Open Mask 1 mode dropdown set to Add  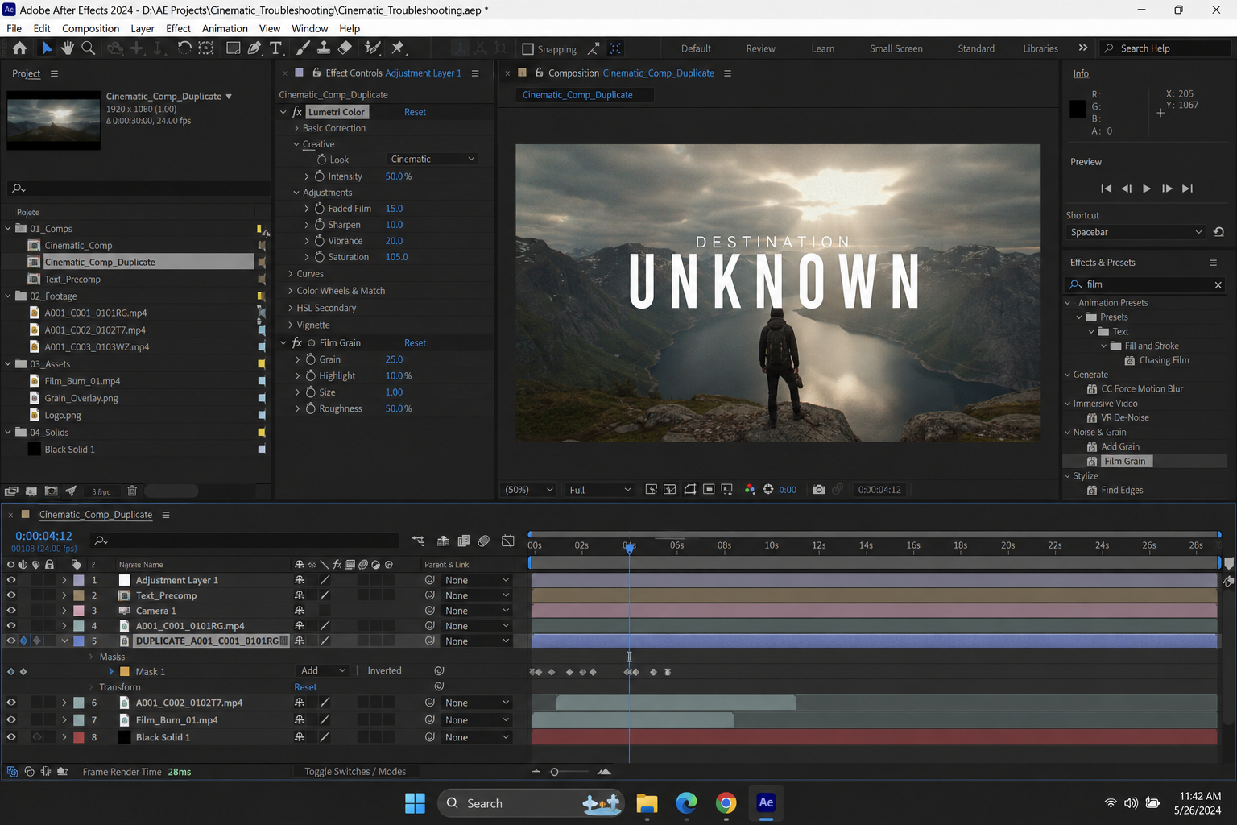[323, 671]
